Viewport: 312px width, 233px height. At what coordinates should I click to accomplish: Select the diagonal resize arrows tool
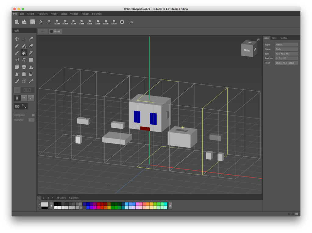coord(31,81)
